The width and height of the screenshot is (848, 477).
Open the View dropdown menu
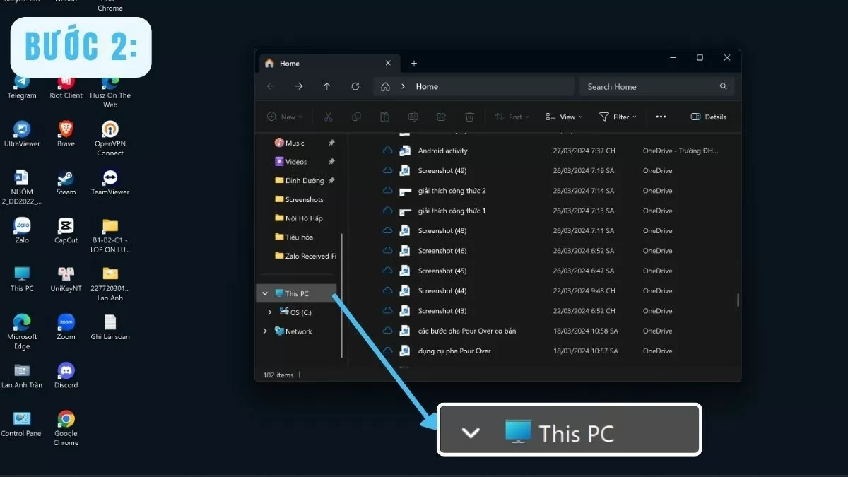(563, 117)
